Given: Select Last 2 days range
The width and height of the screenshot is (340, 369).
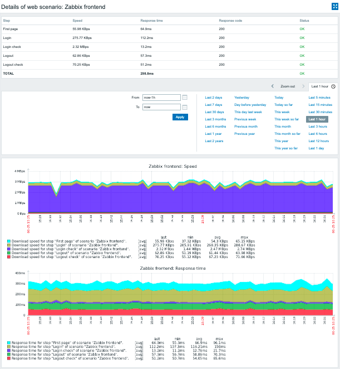Looking at the screenshot, I should 213,98.
